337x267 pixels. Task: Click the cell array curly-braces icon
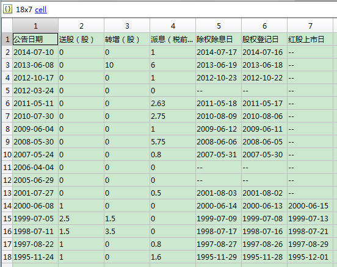(7, 9)
